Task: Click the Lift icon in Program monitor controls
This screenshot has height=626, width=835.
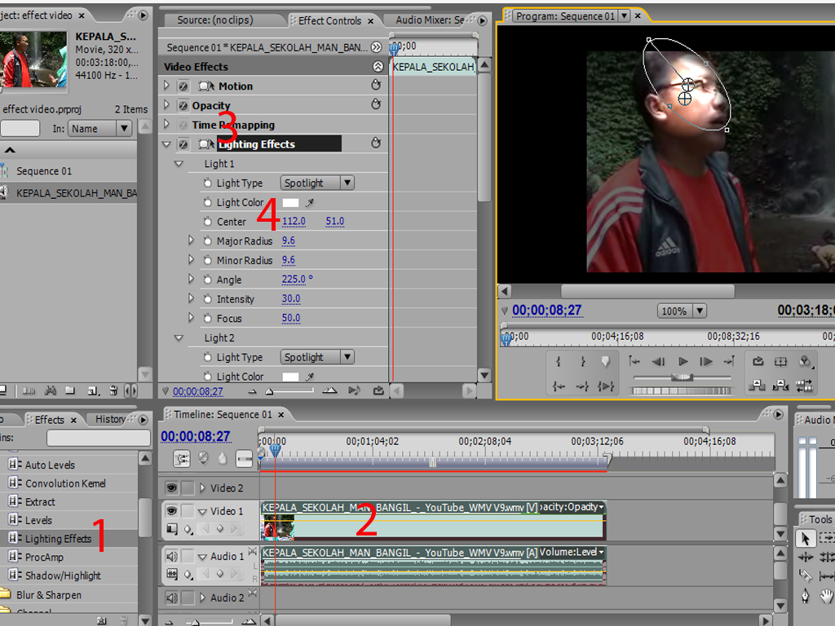Action: point(758,385)
